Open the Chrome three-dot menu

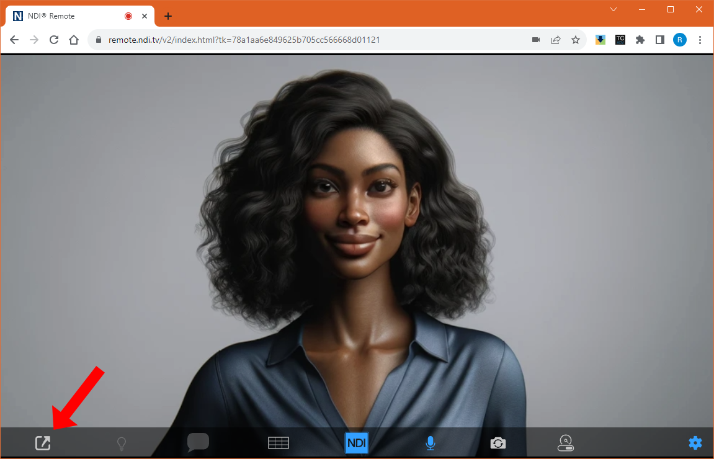tap(700, 40)
